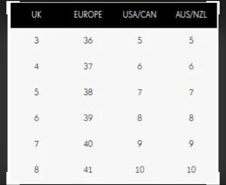
Task: Choose size 7 in UK column
Action: click(36, 144)
